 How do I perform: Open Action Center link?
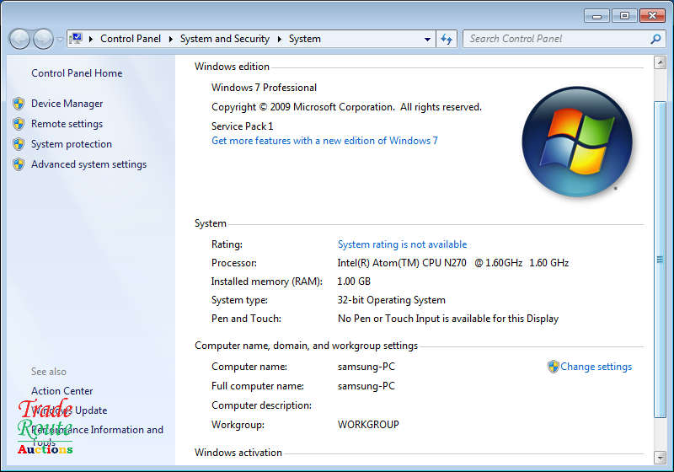(x=62, y=391)
